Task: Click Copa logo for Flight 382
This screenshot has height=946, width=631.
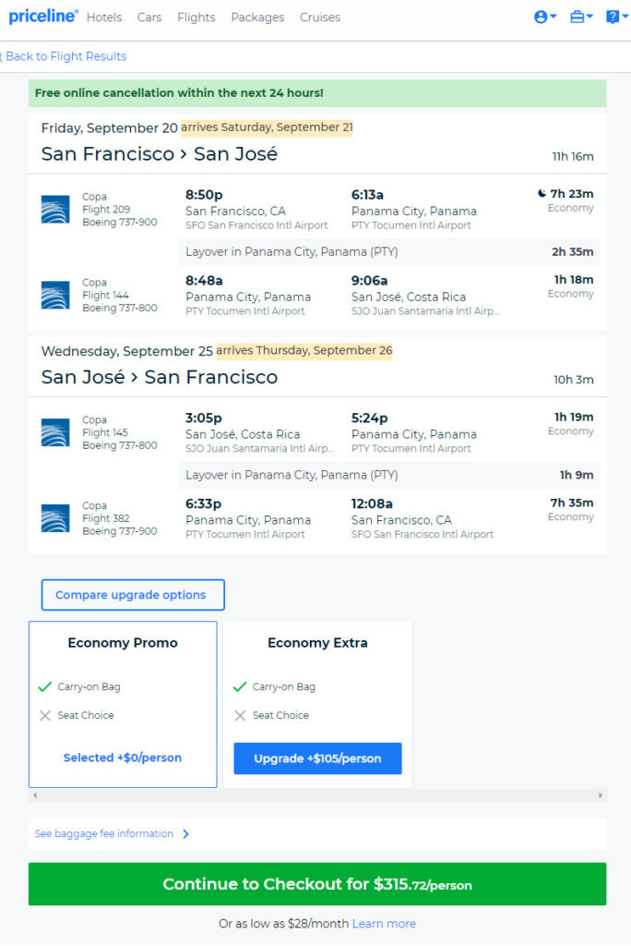Action: pyautogui.click(x=55, y=518)
